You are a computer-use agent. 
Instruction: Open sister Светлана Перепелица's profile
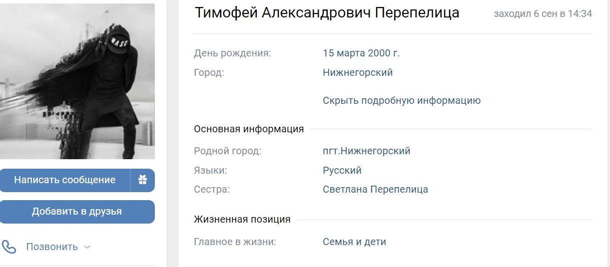(x=375, y=189)
